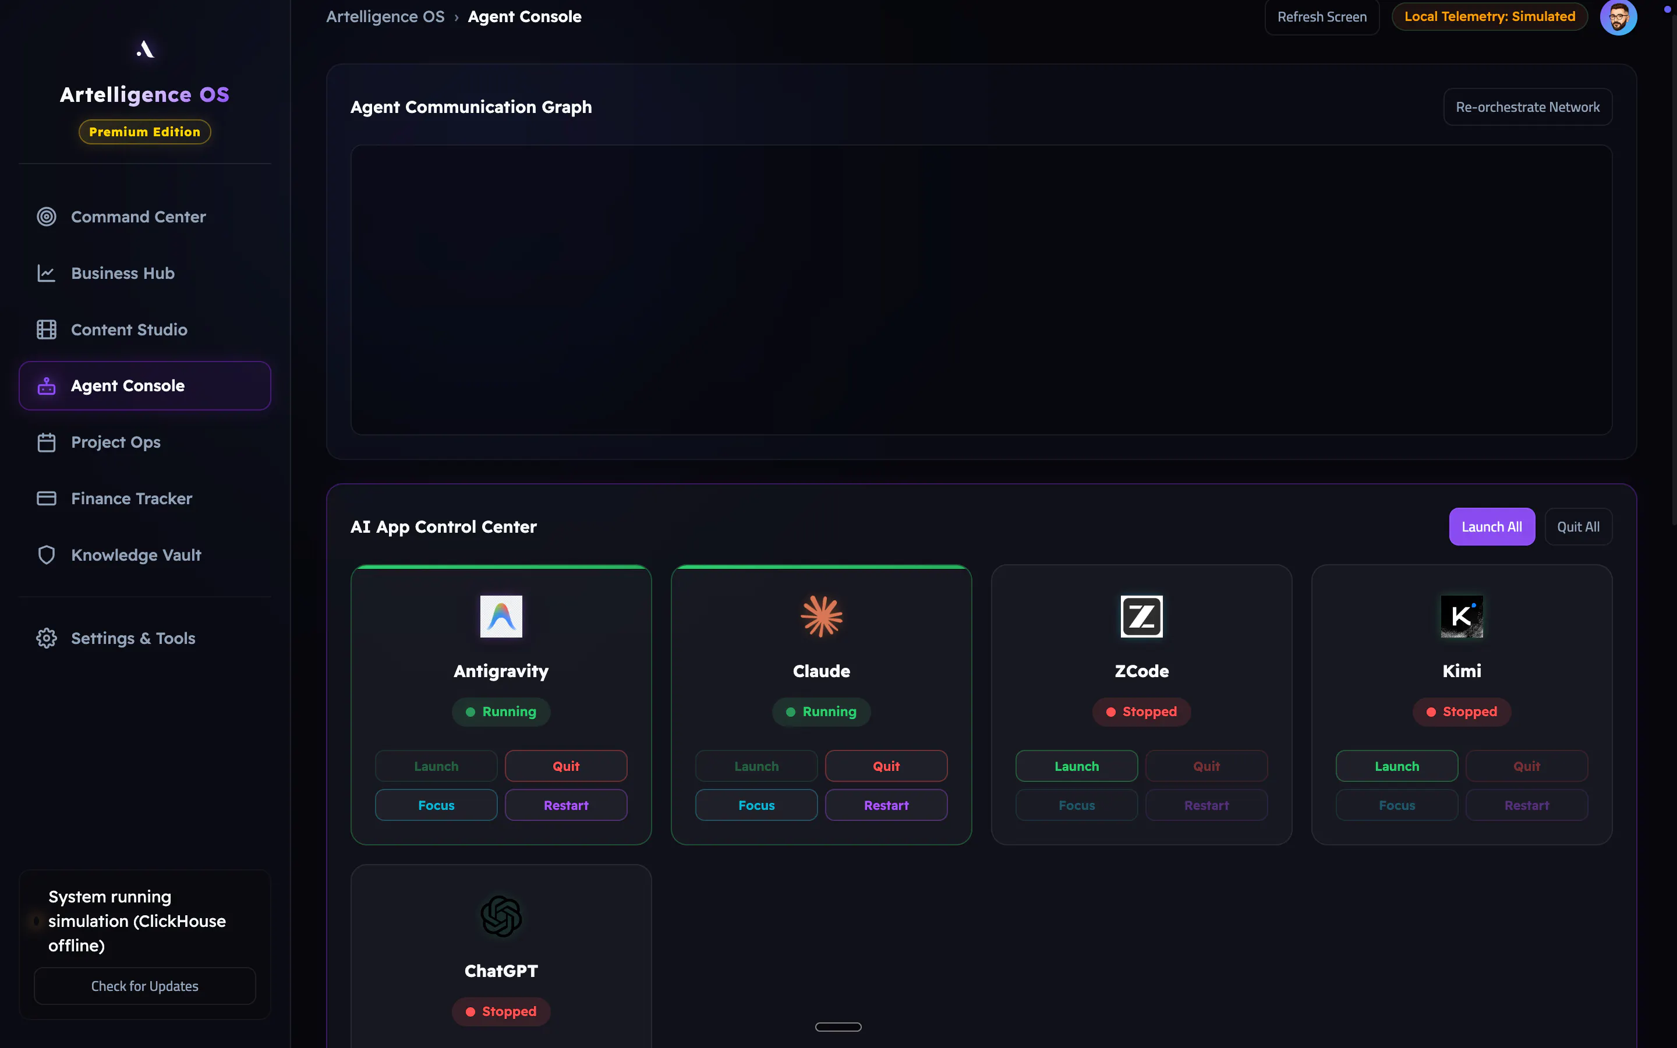
Task: Click the Content Studio film icon
Action: click(x=47, y=330)
